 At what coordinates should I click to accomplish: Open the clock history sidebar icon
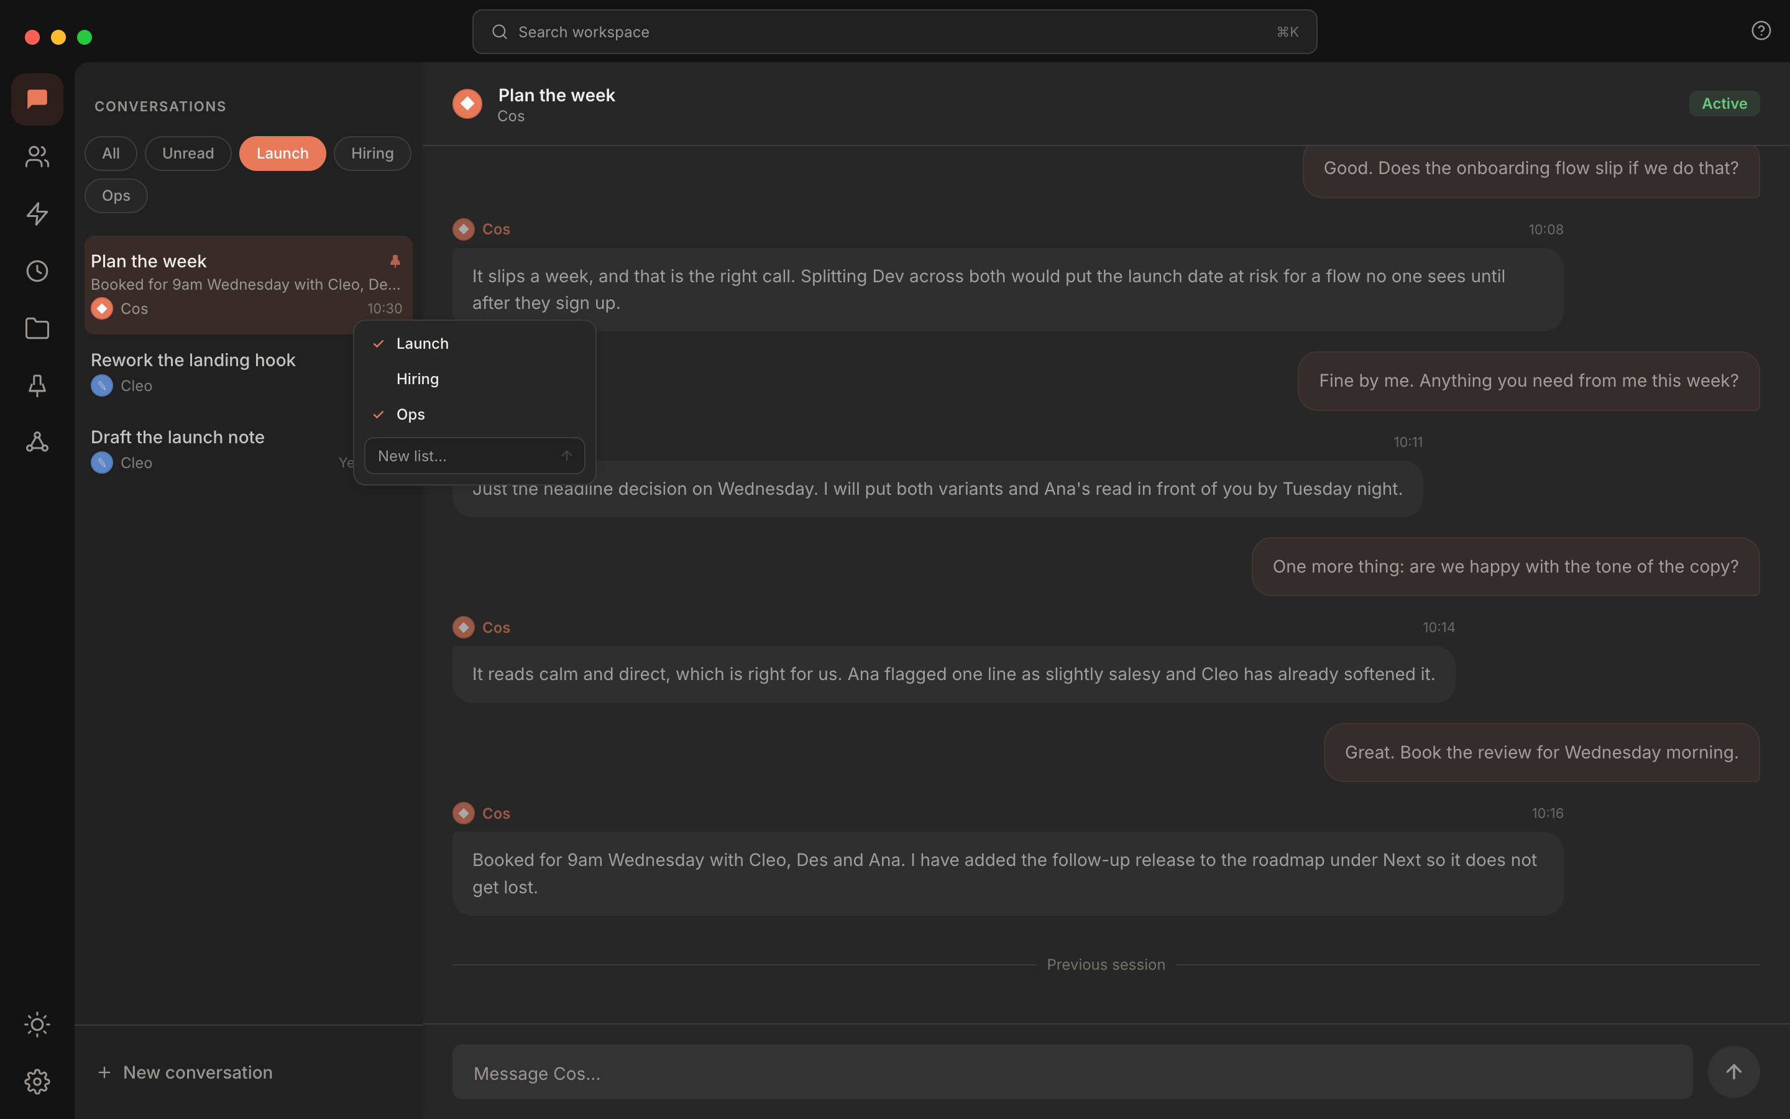tap(37, 271)
